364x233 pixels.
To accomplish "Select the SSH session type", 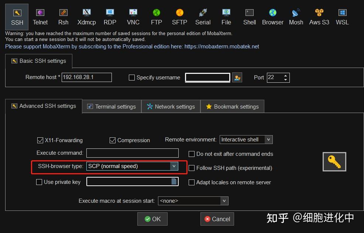I will tap(17, 17).
